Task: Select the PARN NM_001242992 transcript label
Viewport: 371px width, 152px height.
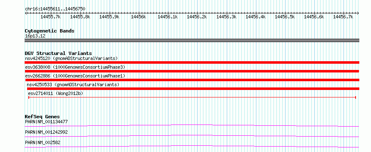Action: click(46, 132)
